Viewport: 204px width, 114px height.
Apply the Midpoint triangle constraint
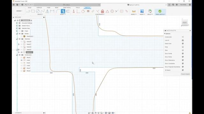(107, 11)
